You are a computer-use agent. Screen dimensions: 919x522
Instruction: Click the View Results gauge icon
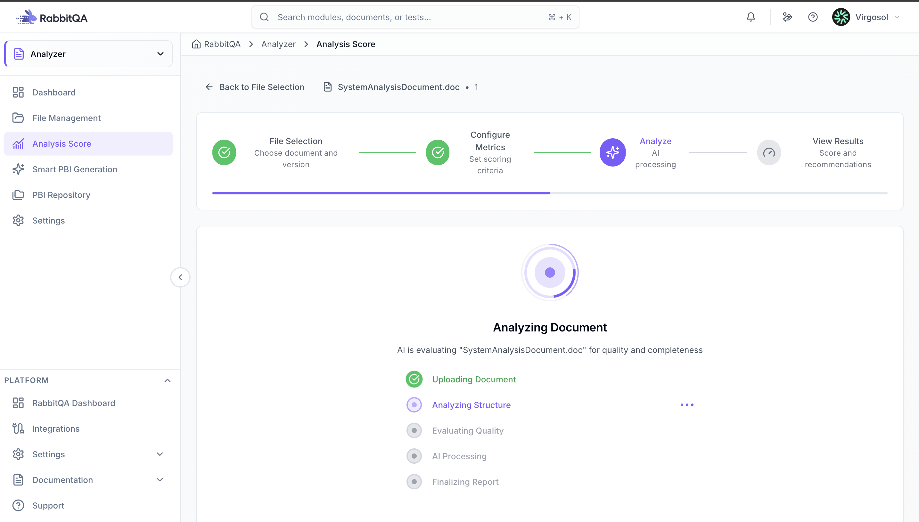pos(769,152)
